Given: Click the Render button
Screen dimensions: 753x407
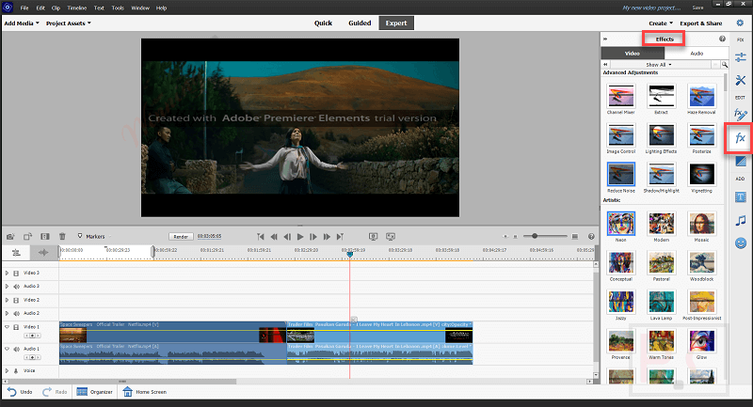Looking at the screenshot, I should pos(181,236).
